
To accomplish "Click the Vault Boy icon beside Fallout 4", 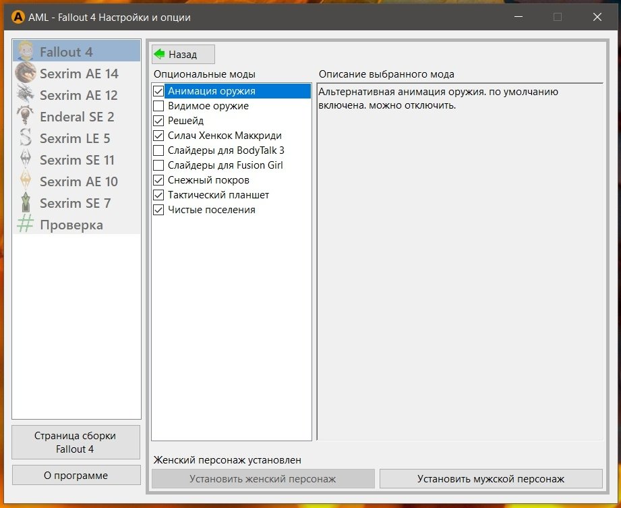I will (x=26, y=52).
